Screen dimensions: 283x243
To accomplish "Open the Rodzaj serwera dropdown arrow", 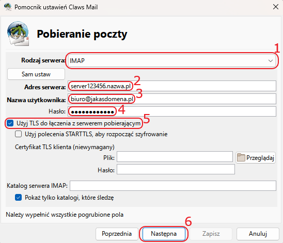I will 270,61.
